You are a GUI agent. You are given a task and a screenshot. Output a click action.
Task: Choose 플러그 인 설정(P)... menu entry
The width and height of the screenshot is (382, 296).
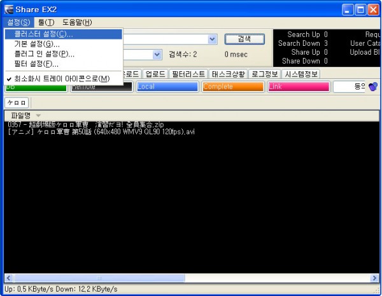63,54
